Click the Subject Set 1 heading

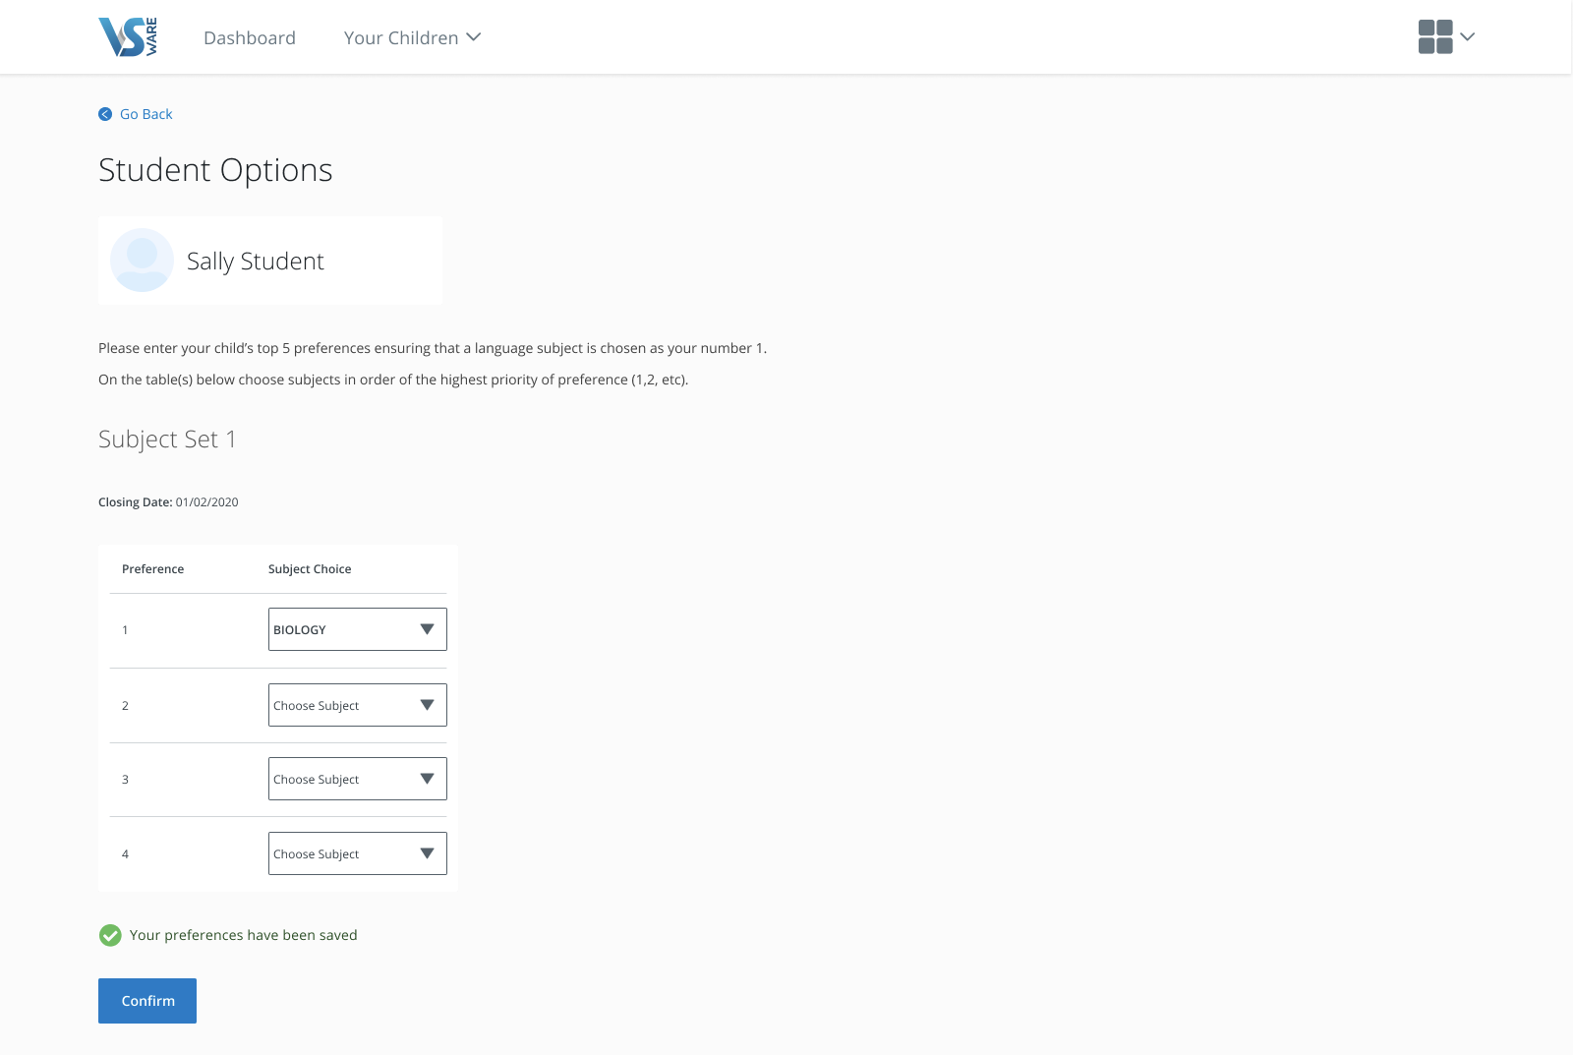click(167, 440)
